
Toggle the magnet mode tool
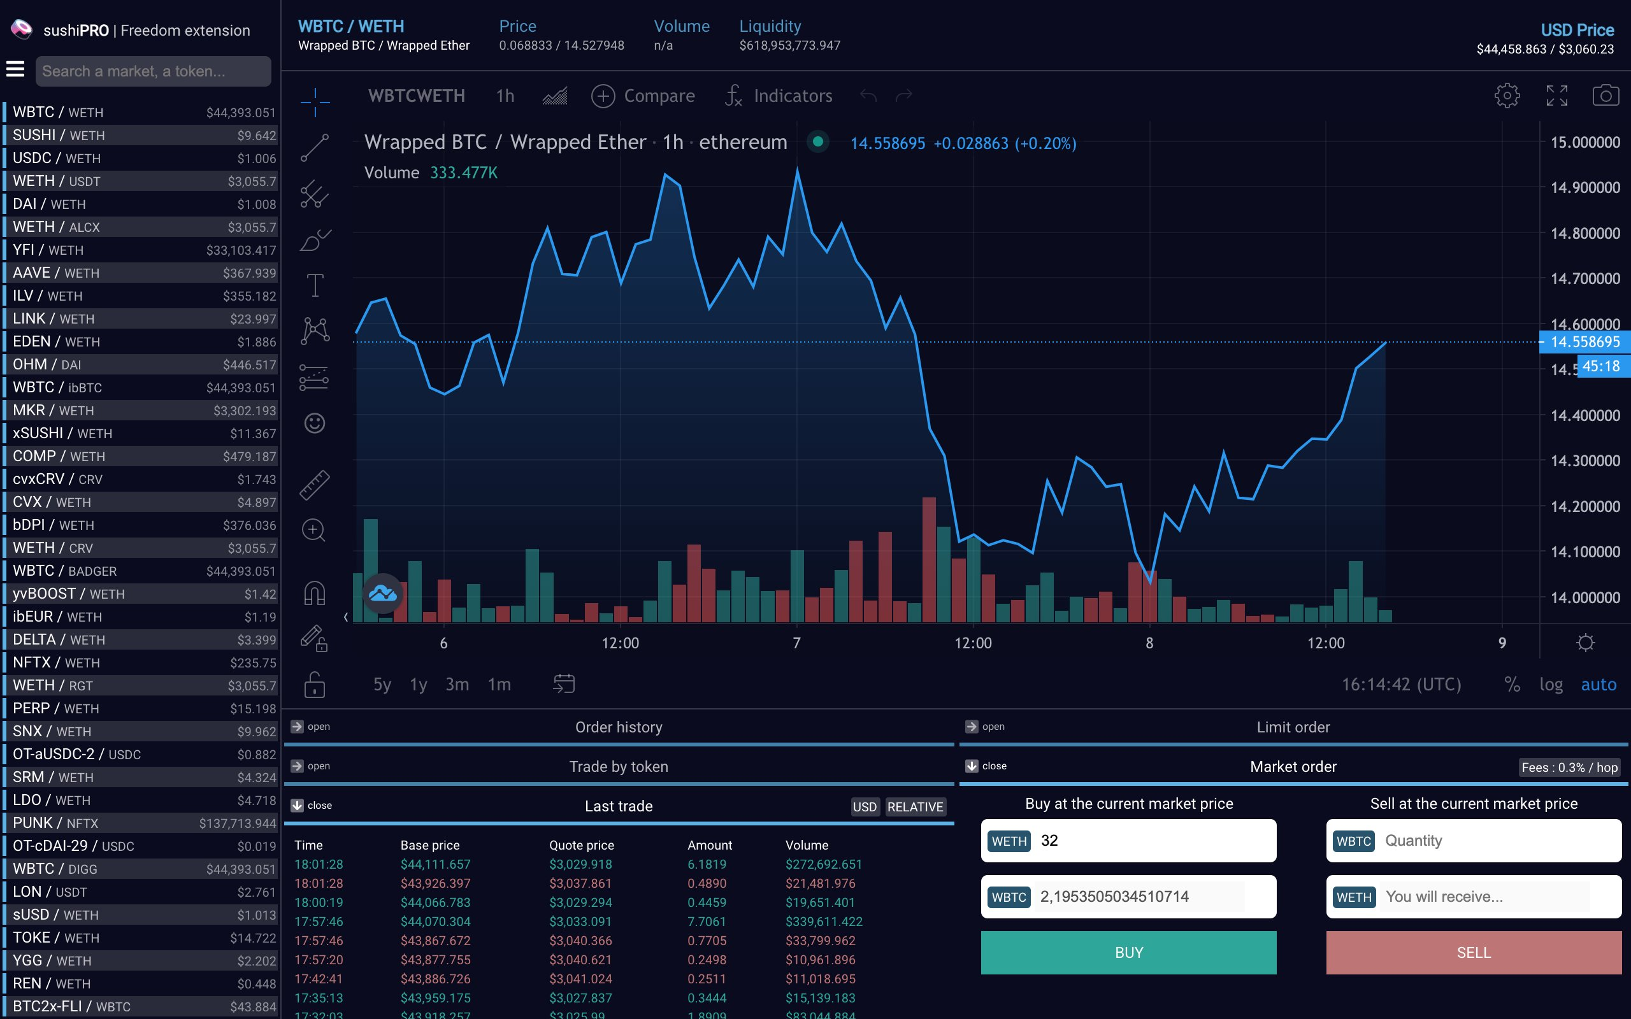coord(315,593)
